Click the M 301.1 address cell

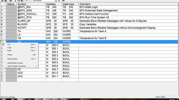pyautogui.click(x=54, y=76)
